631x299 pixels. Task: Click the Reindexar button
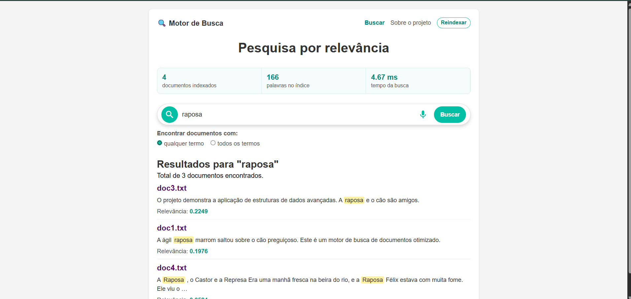tap(453, 23)
